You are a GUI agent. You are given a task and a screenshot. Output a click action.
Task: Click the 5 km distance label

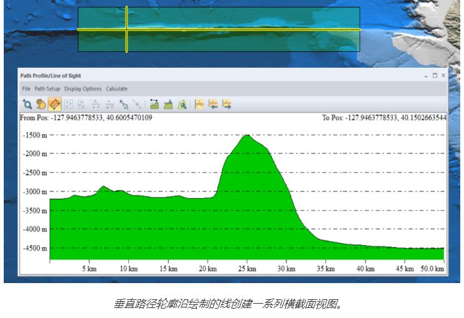[x=89, y=269]
